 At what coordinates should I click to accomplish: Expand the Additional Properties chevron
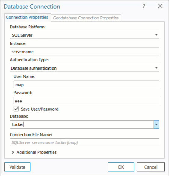point(13,152)
